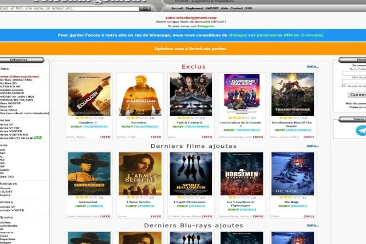The height and width of the screenshot is (244, 366).
Task: Open the 4 Horsemen Apocalypse poster
Action: tap(242, 174)
